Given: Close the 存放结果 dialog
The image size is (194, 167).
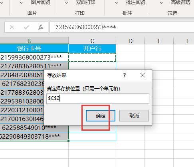Looking at the screenshot, I should pos(143,75).
